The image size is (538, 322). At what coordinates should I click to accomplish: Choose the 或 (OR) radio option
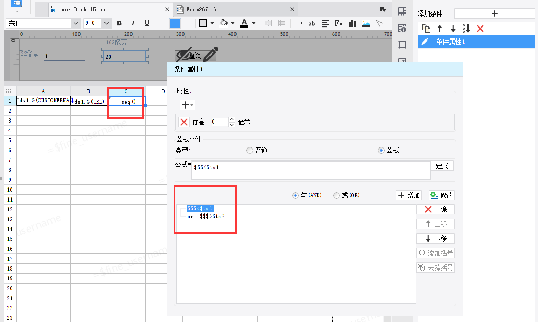click(337, 195)
